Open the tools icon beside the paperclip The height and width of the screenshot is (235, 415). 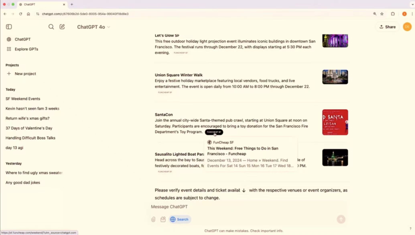(163, 219)
